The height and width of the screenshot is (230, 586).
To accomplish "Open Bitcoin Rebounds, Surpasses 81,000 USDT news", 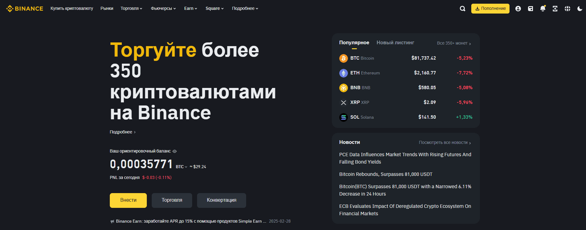I will 386,174.
